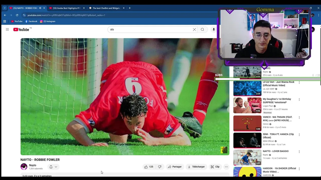This screenshot has height=180, width=321.
Task: Open options for SDM - TOKA video
Action: click(x=299, y=134)
